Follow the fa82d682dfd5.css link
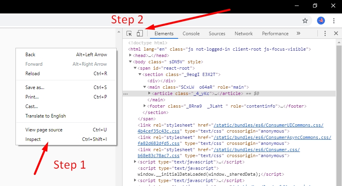The height and width of the screenshot is (186, 342). [159, 144]
